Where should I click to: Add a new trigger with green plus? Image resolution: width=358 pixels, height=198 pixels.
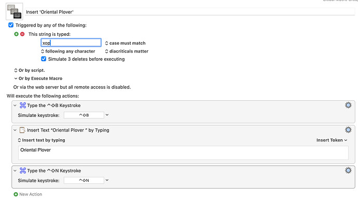click(16, 34)
